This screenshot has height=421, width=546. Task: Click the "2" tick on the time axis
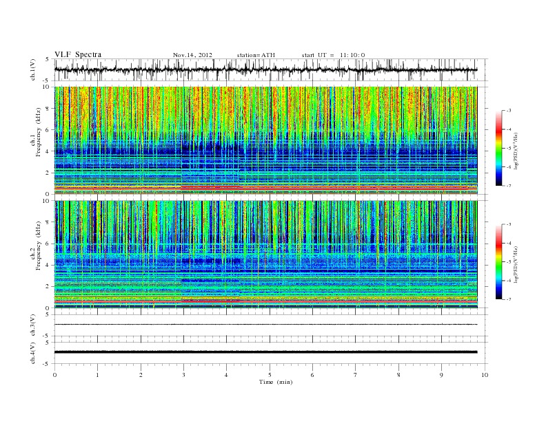pyautogui.click(x=141, y=375)
